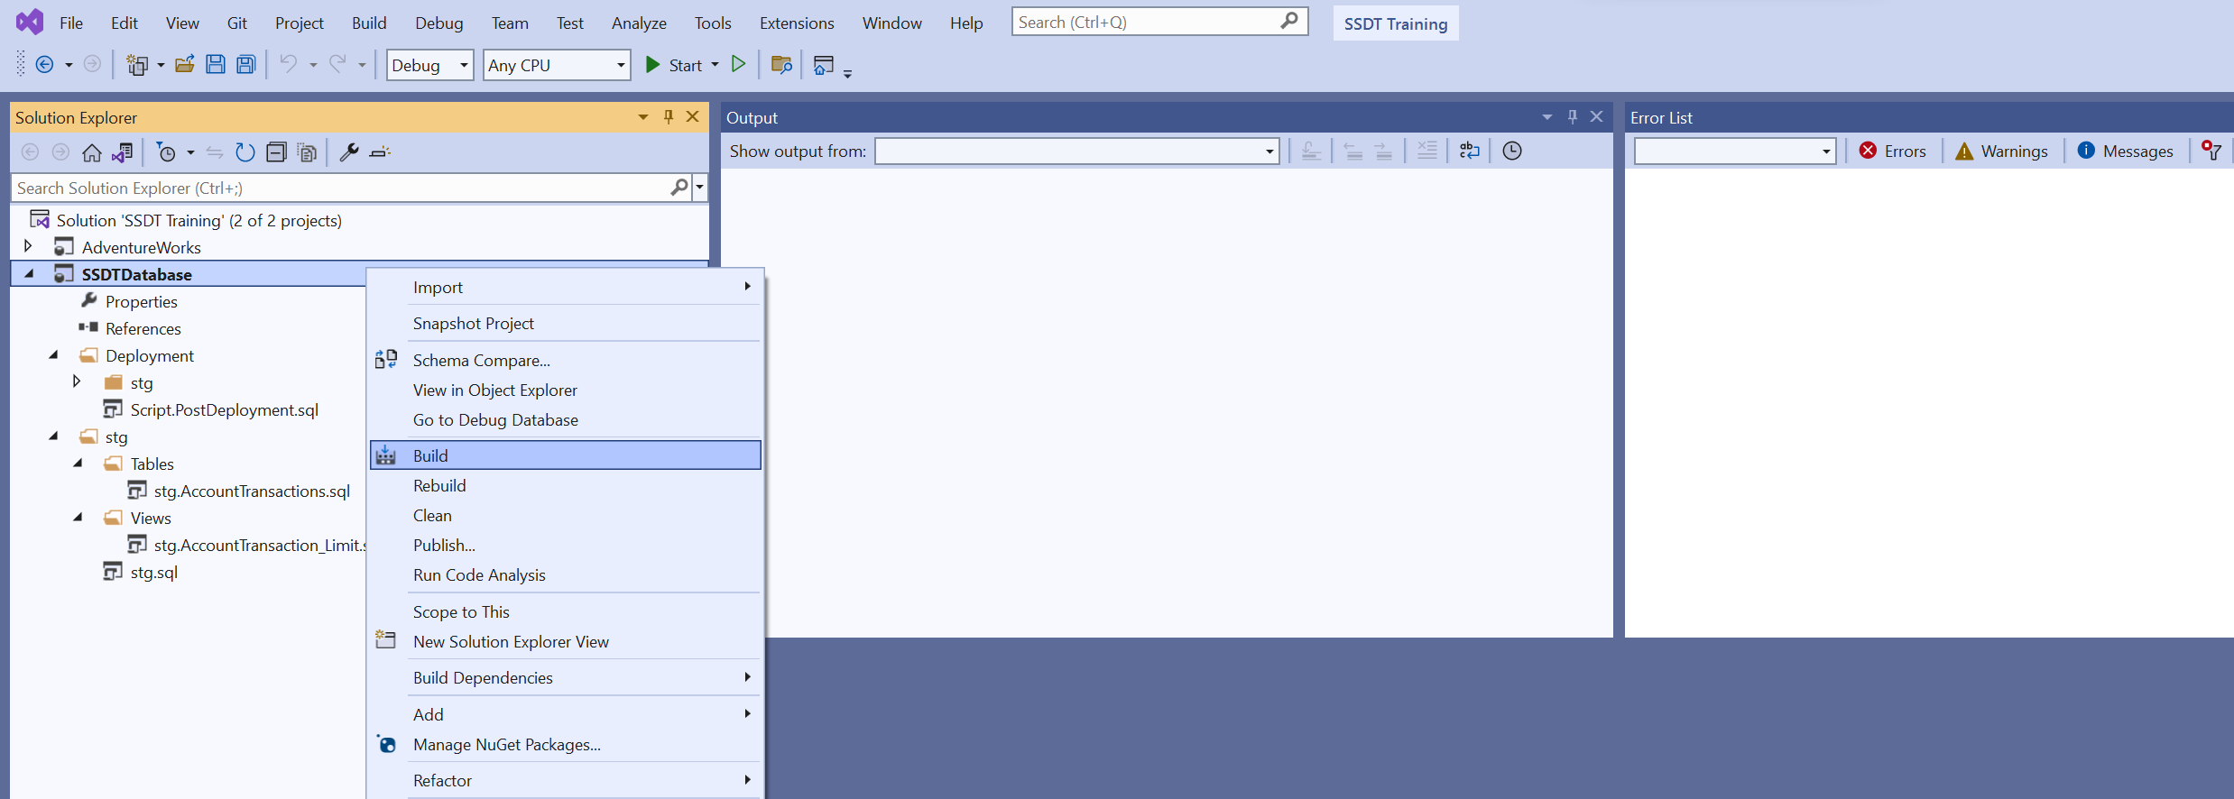2234x799 pixels.
Task: Click the Solution Explorer Home icon
Action: [x=91, y=152]
